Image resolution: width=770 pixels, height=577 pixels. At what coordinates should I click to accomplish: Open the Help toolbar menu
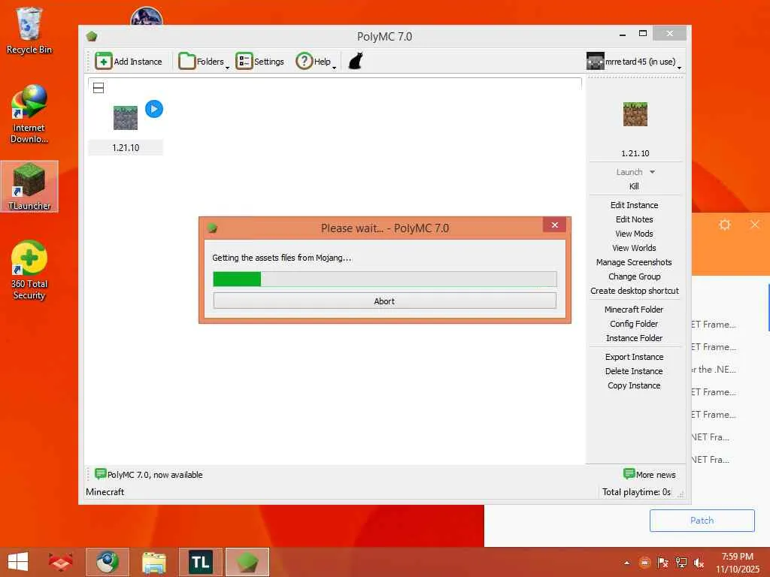(x=315, y=62)
